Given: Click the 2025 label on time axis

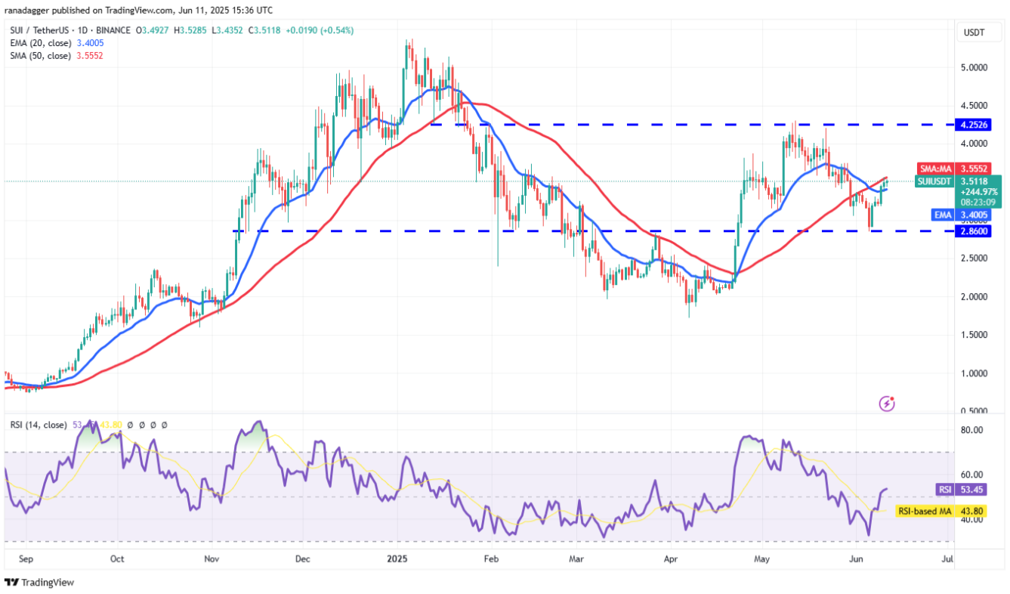Looking at the screenshot, I should (x=397, y=559).
